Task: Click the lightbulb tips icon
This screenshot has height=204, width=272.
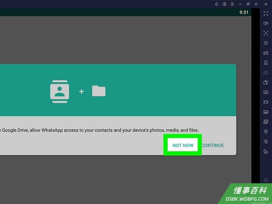Action: click(x=266, y=180)
